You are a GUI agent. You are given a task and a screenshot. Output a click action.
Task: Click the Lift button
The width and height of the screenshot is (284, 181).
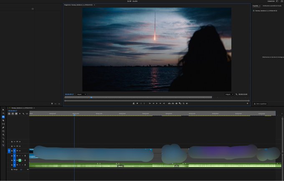pos(169,103)
